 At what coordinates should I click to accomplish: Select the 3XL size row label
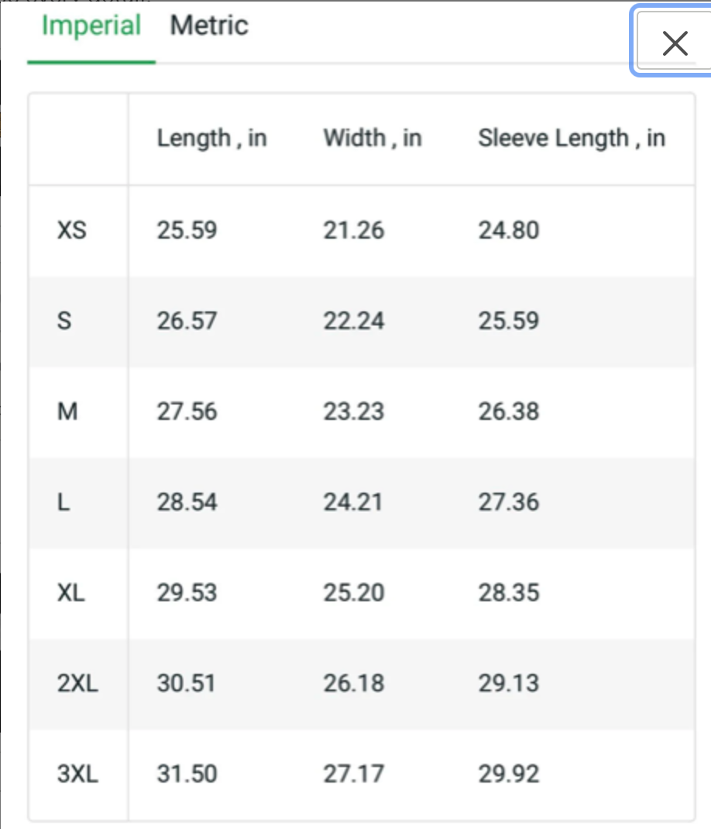click(77, 774)
